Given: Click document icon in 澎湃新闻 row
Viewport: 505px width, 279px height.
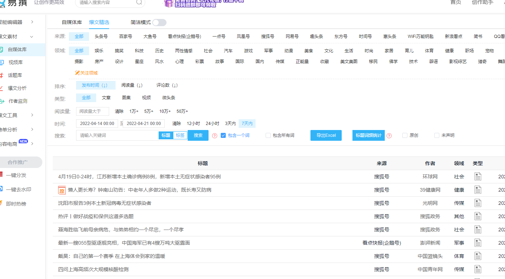Looking at the screenshot, I should click(x=478, y=243).
